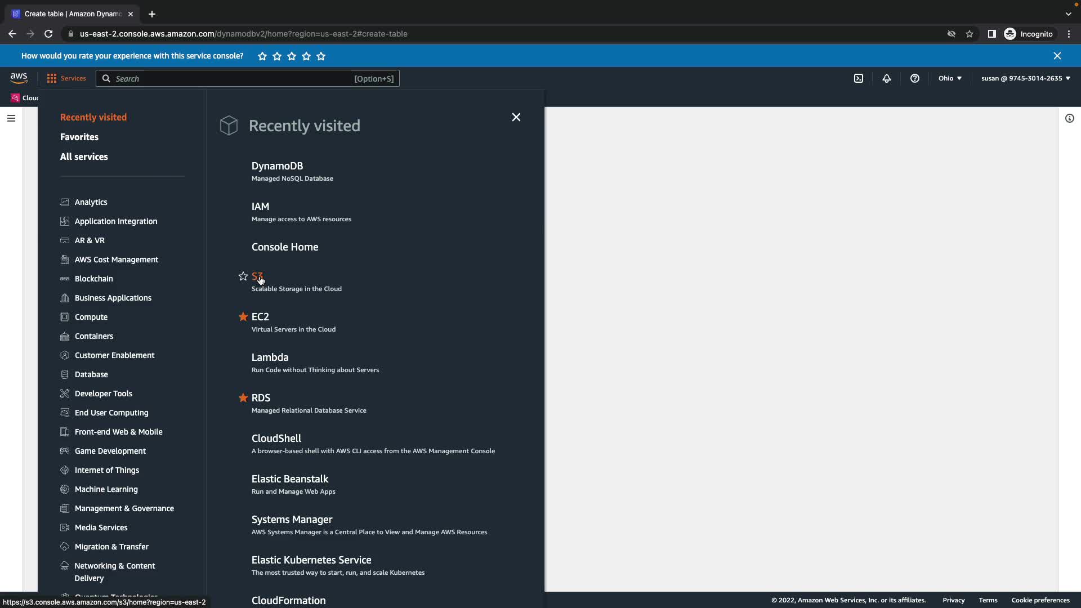The image size is (1081, 608).
Task: Open DynamoDB from recently visited
Action: (277, 166)
